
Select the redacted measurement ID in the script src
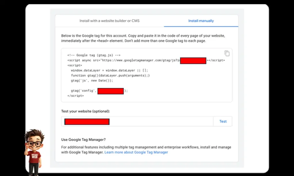pos(193,60)
